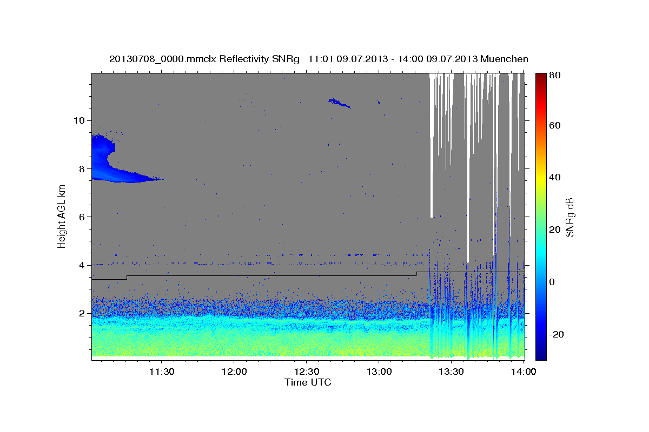Click the 12:30 time tick label
Image resolution: width=649 pixels, height=432 pixels.
point(306,372)
